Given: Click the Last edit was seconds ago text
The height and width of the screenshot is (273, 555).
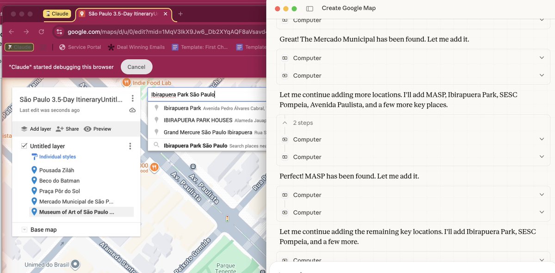Looking at the screenshot, I should click(x=49, y=110).
